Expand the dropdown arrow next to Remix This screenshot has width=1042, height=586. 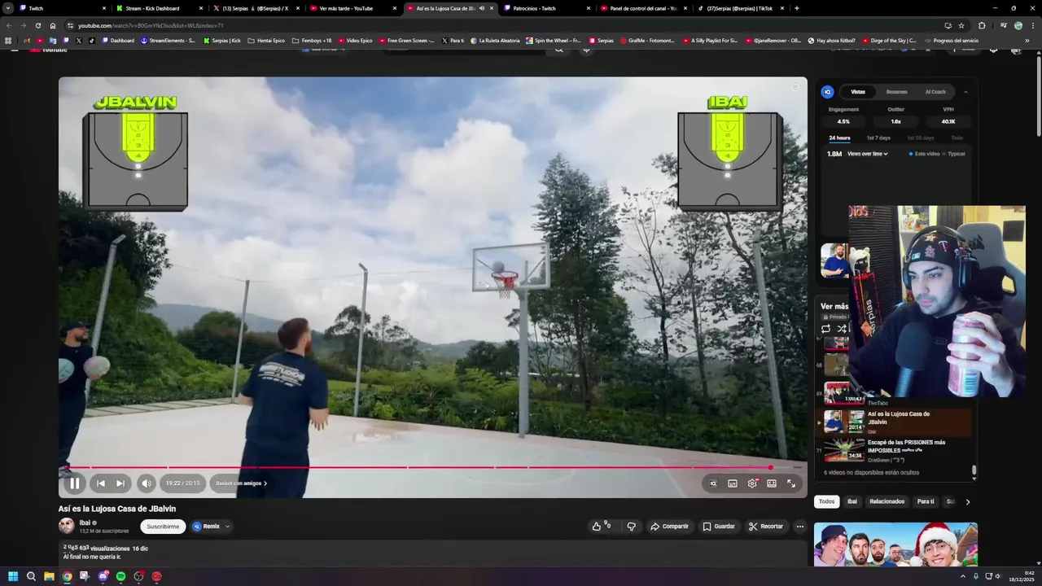click(227, 527)
